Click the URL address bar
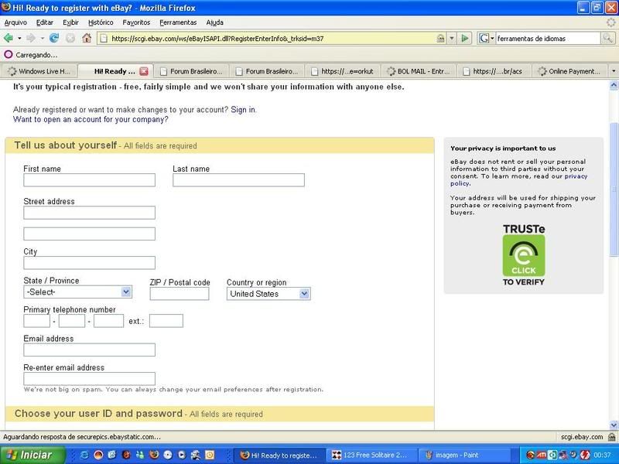The height and width of the screenshot is (464, 619). pyautogui.click(x=272, y=38)
